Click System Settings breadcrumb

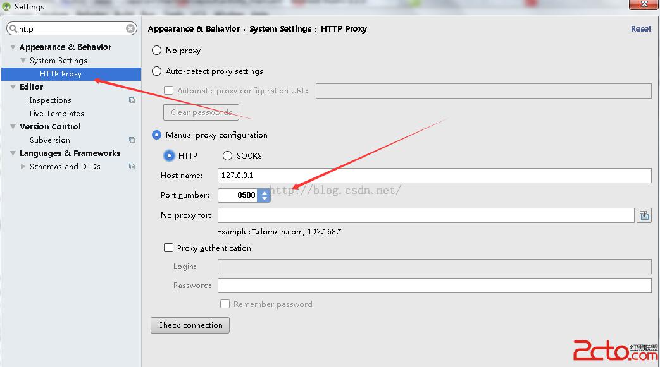coord(280,28)
